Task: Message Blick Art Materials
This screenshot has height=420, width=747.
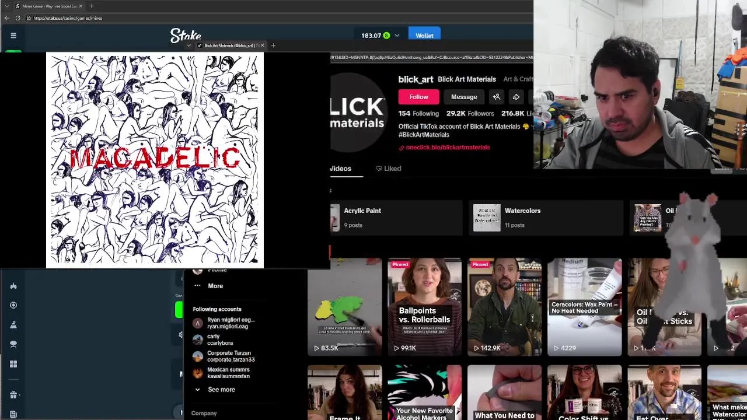Action: click(x=464, y=97)
